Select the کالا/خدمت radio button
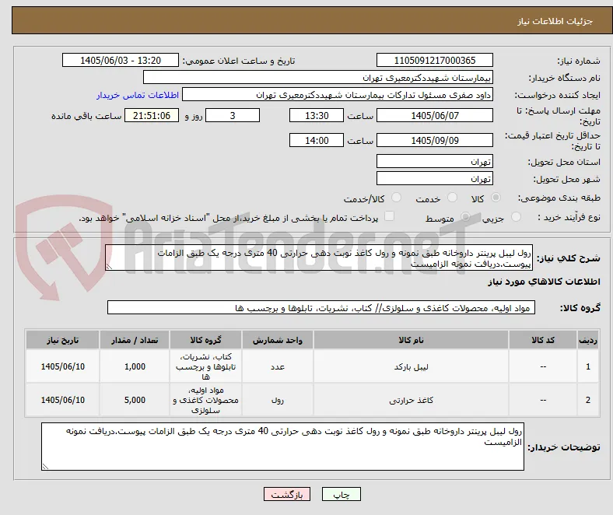Image resolution: width=613 pixels, height=515 pixels. [x=397, y=198]
